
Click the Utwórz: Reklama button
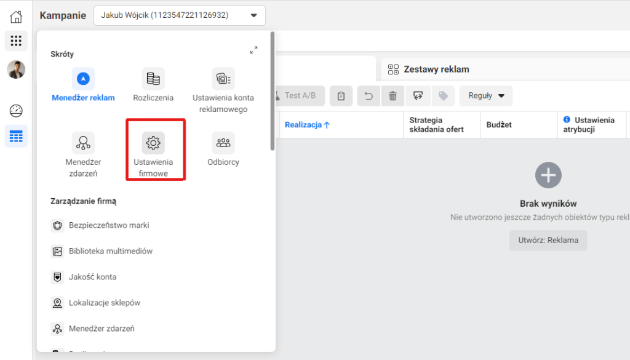[x=548, y=240]
